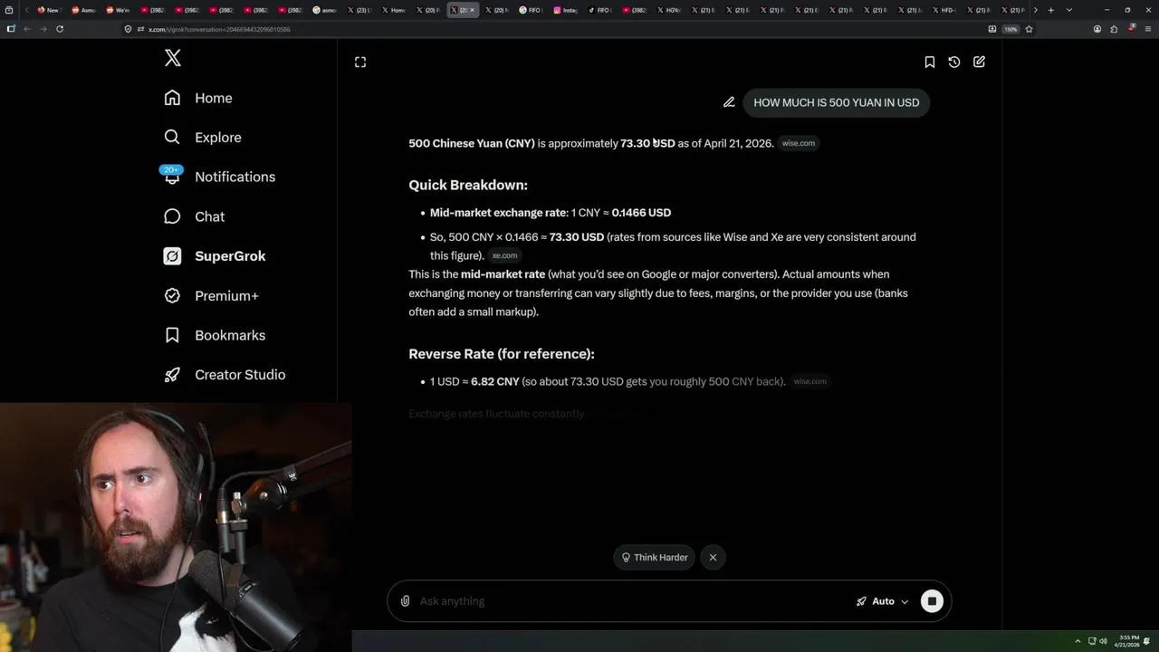The height and width of the screenshot is (652, 1159).
Task: Click the '6.82 CNY' reverse rate value
Action: (495, 382)
